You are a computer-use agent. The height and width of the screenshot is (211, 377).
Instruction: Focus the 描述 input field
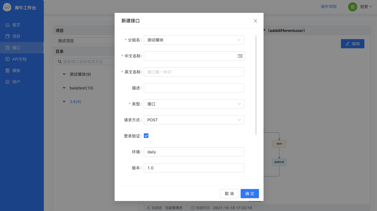click(x=194, y=88)
